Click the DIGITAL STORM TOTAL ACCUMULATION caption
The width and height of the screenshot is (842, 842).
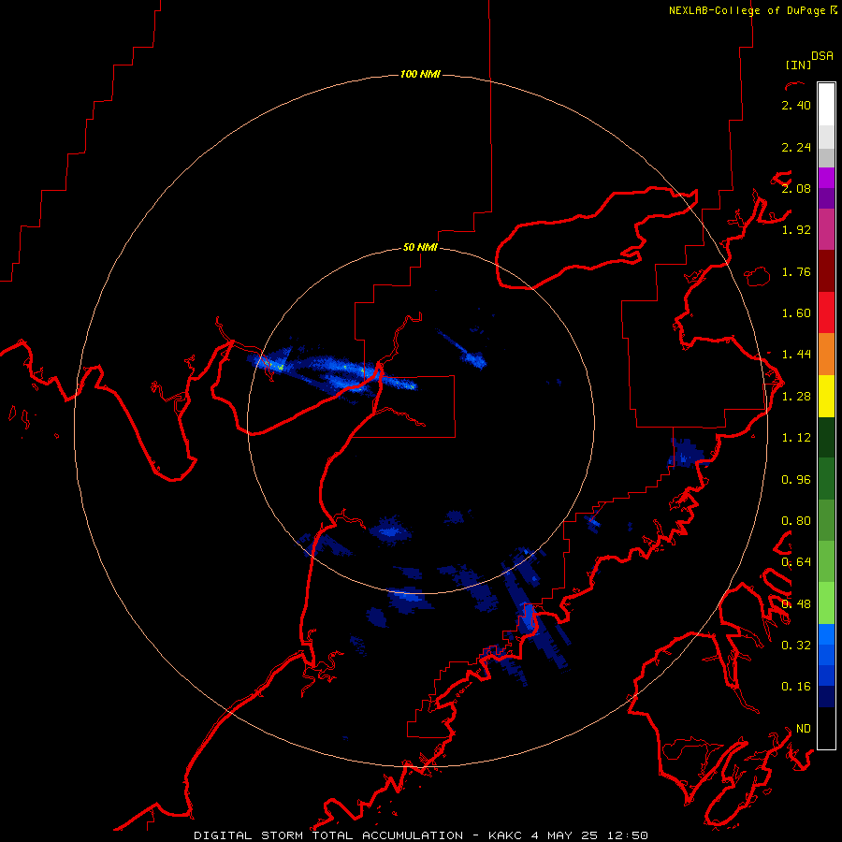point(328,835)
